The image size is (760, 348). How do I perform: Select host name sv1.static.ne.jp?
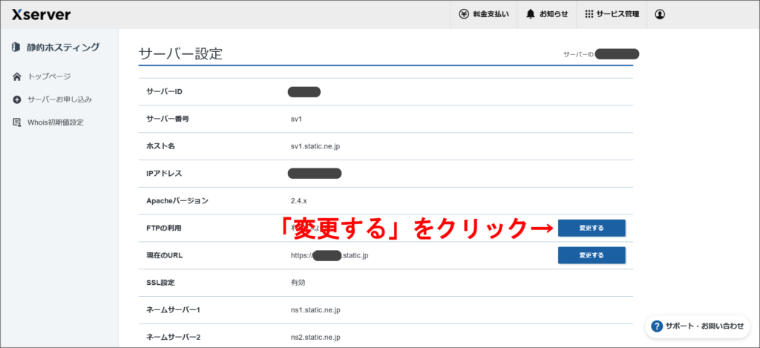tap(317, 146)
